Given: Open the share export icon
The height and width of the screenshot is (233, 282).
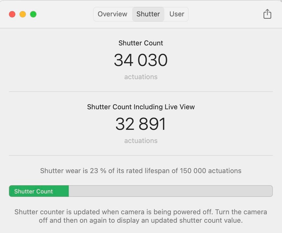Looking at the screenshot, I should 267,14.
